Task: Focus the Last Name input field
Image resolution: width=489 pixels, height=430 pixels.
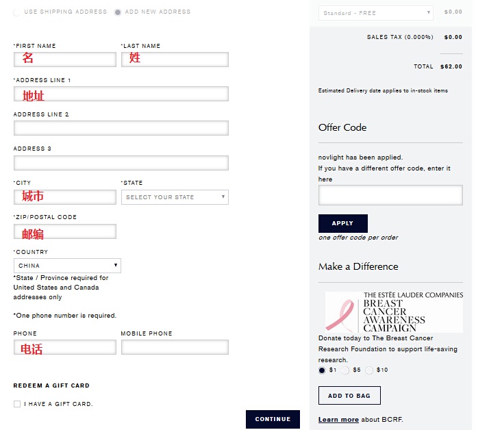Action: pyautogui.click(x=175, y=60)
